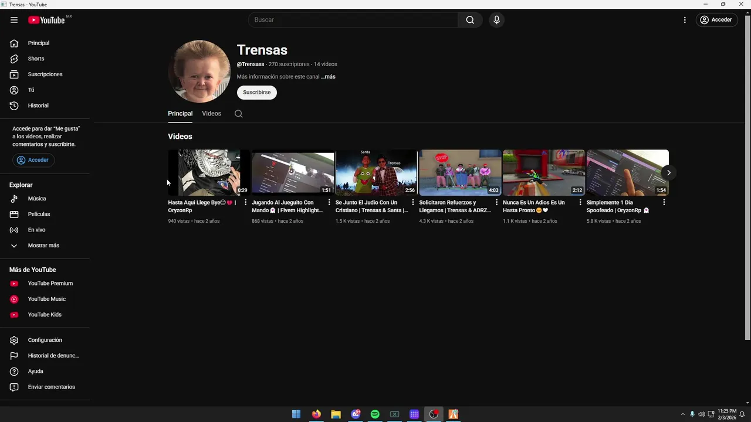Play the 2:12 video thumbnail
Screen dimensions: 751x422
(544, 172)
